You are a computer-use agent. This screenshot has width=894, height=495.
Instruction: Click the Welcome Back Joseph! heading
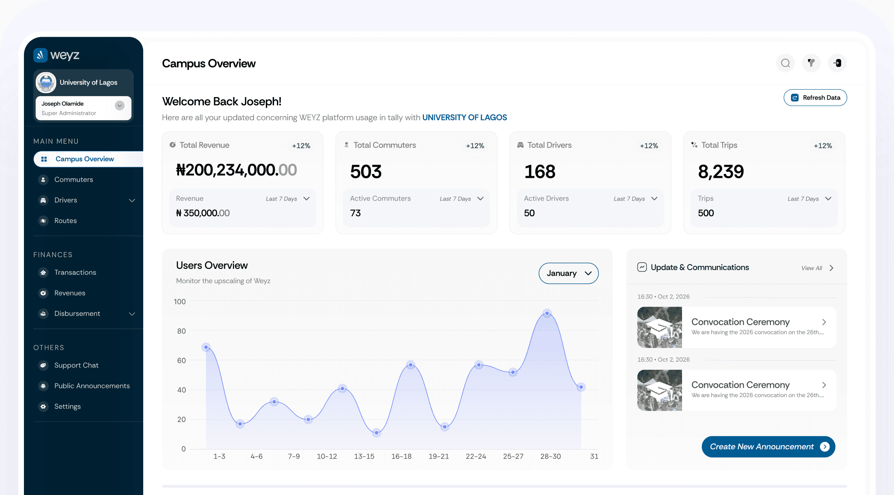(x=222, y=101)
